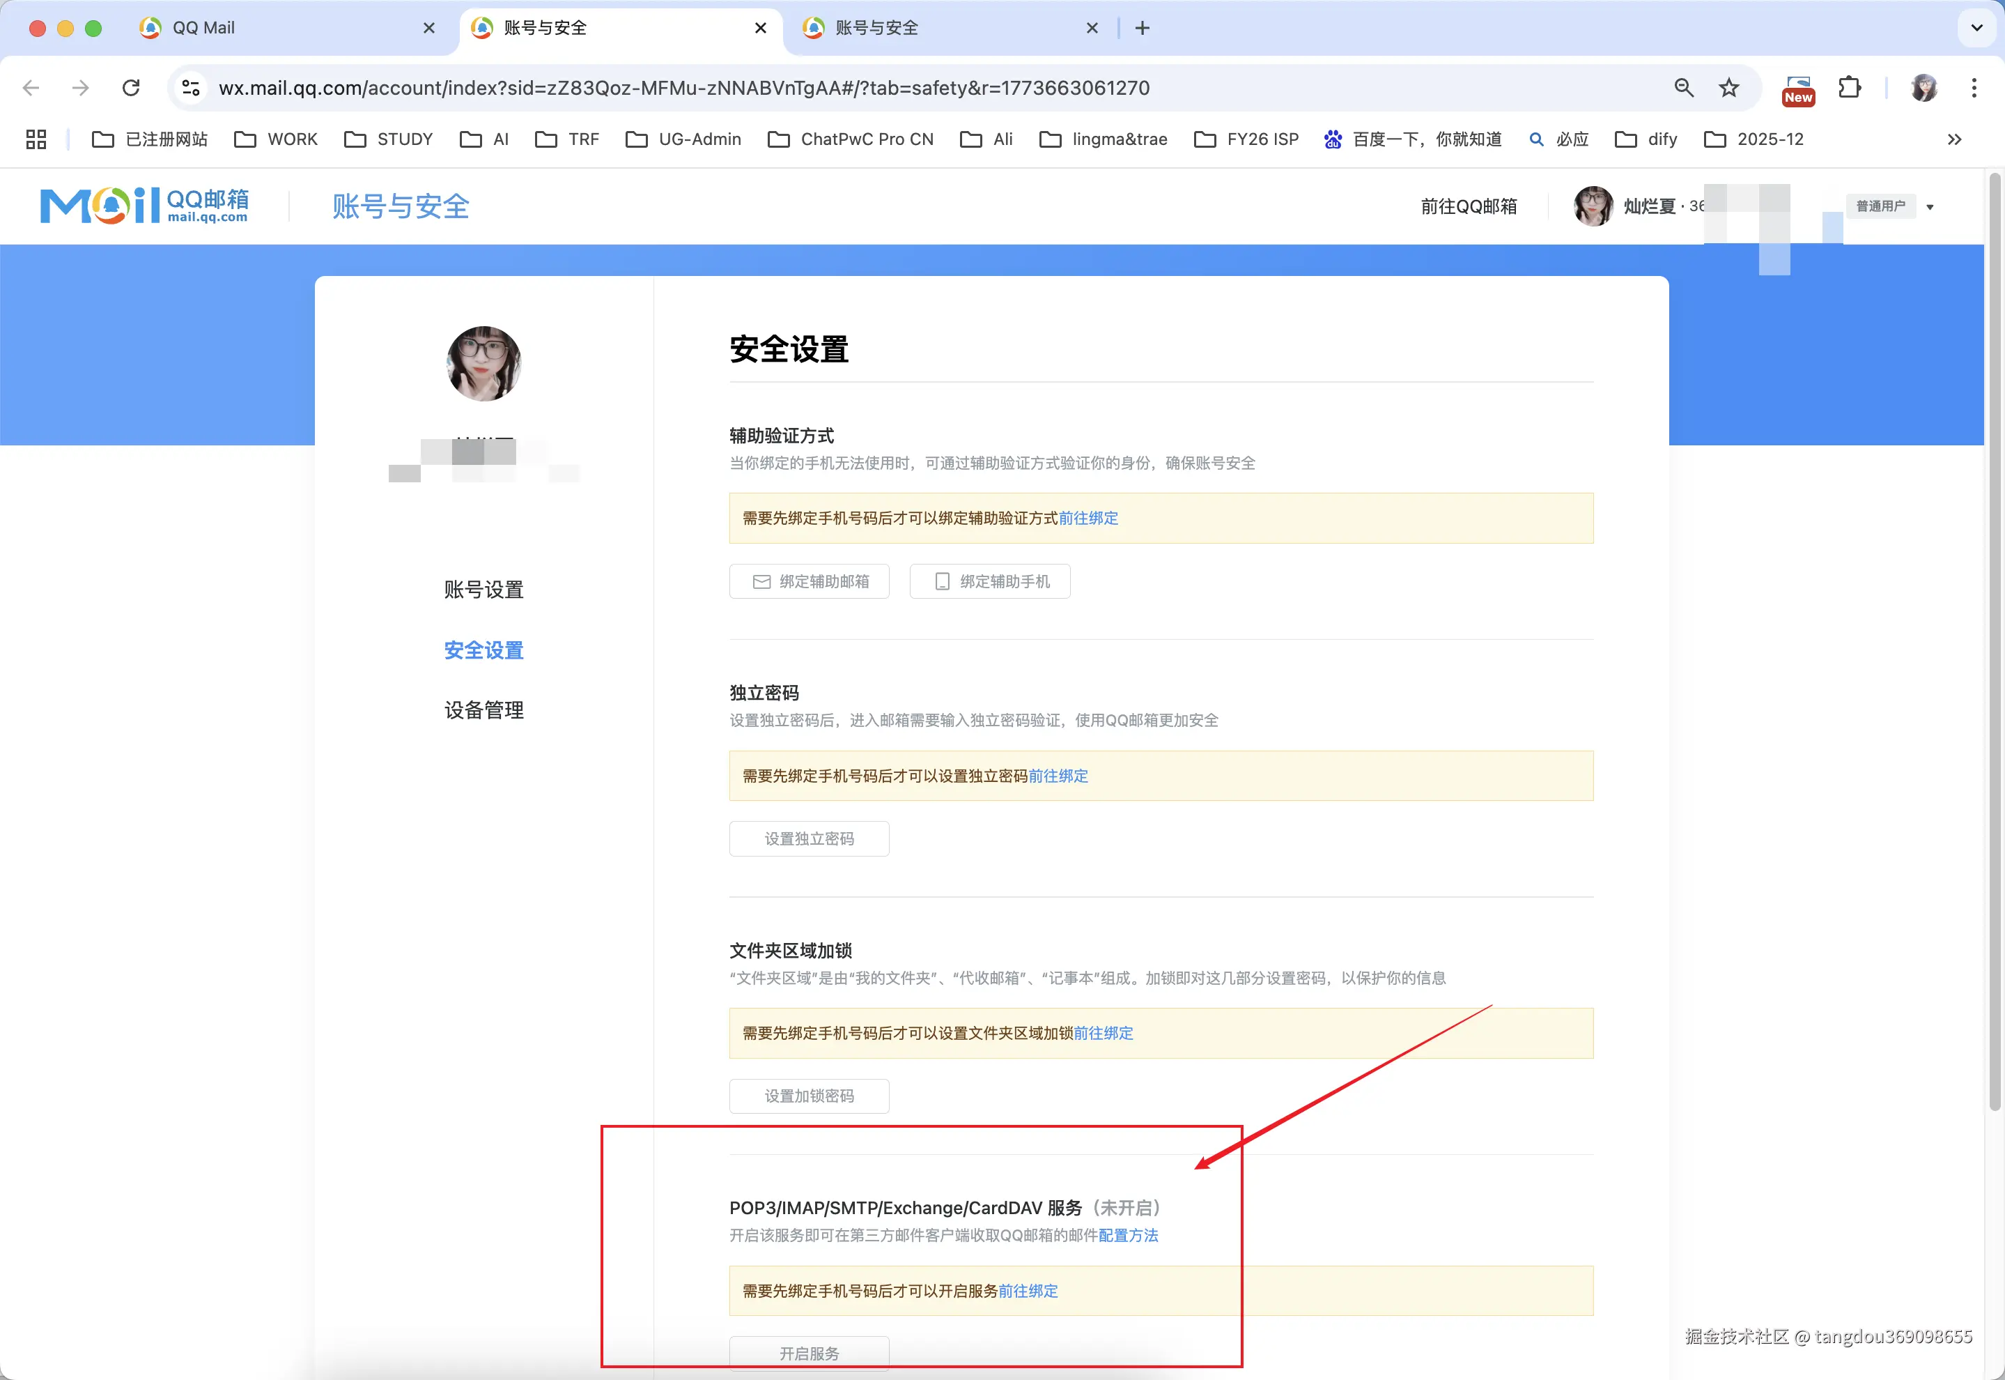Select 账号设置 in the sidebar
This screenshot has height=1380, width=2005.
coord(483,590)
